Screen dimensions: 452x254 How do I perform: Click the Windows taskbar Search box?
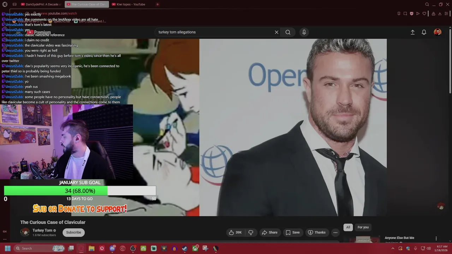[x=40, y=248]
